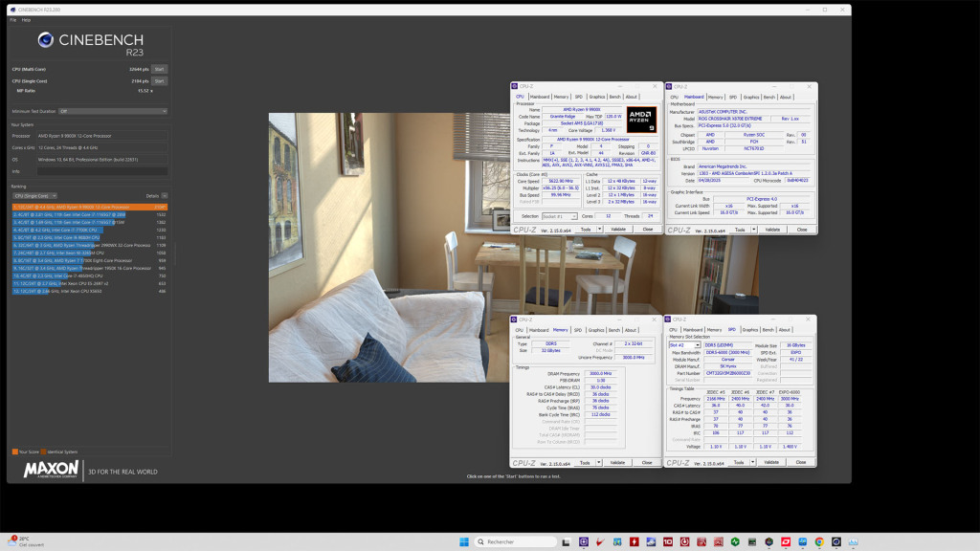Open the red lightning bolt taskbar icon
The height and width of the screenshot is (551, 980).
(634, 541)
